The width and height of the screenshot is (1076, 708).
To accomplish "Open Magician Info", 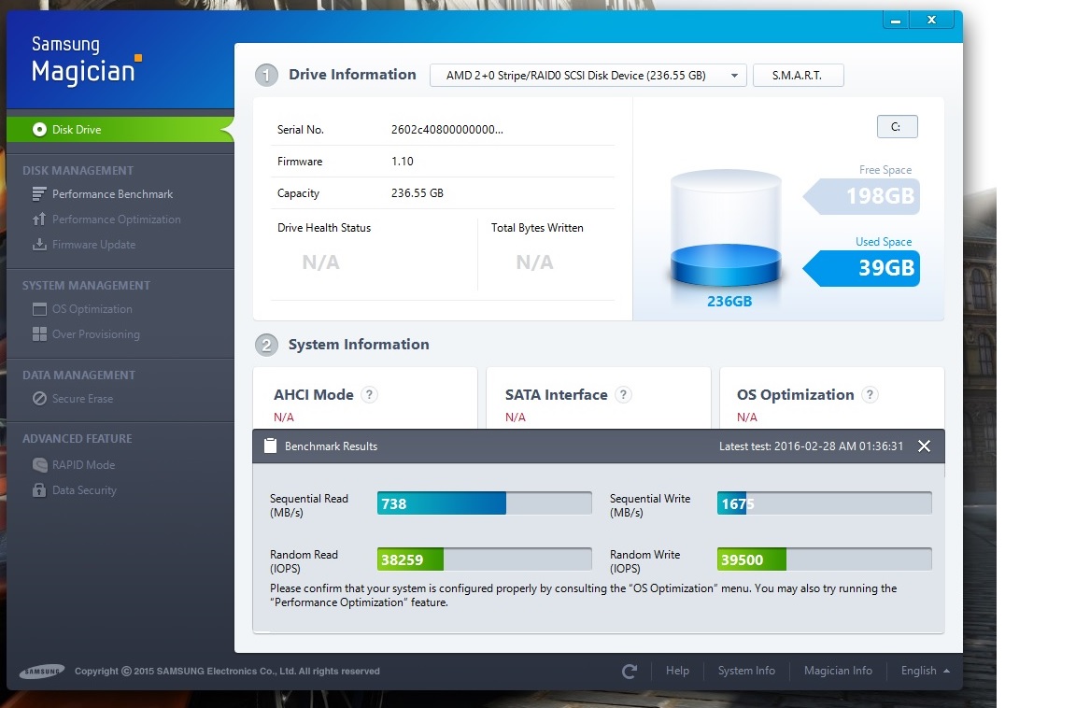I will pyautogui.click(x=838, y=671).
